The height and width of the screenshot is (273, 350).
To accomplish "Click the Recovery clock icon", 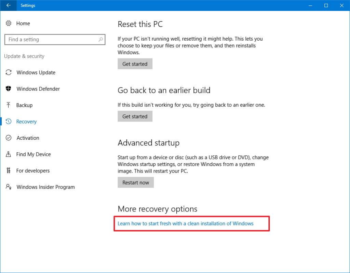I will (x=9, y=121).
